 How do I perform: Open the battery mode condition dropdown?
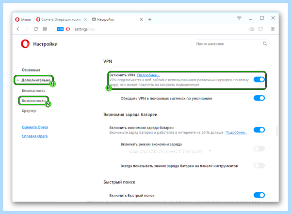(x=170, y=151)
